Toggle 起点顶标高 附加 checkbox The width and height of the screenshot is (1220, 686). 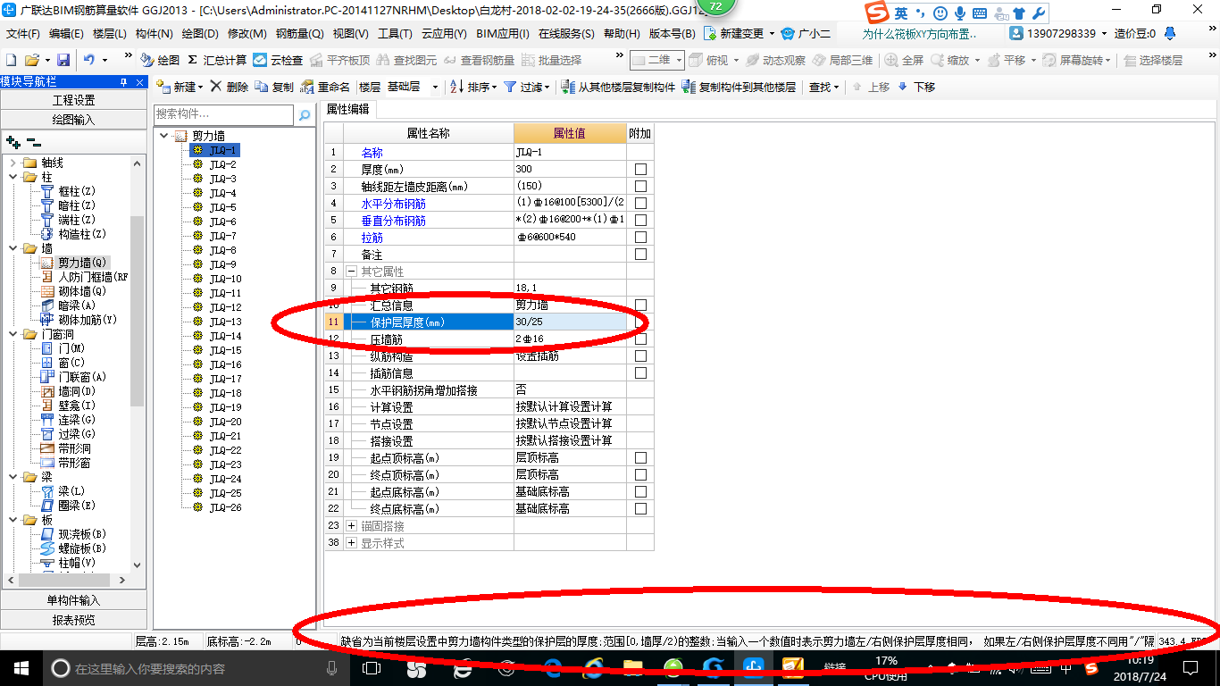[640, 458]
